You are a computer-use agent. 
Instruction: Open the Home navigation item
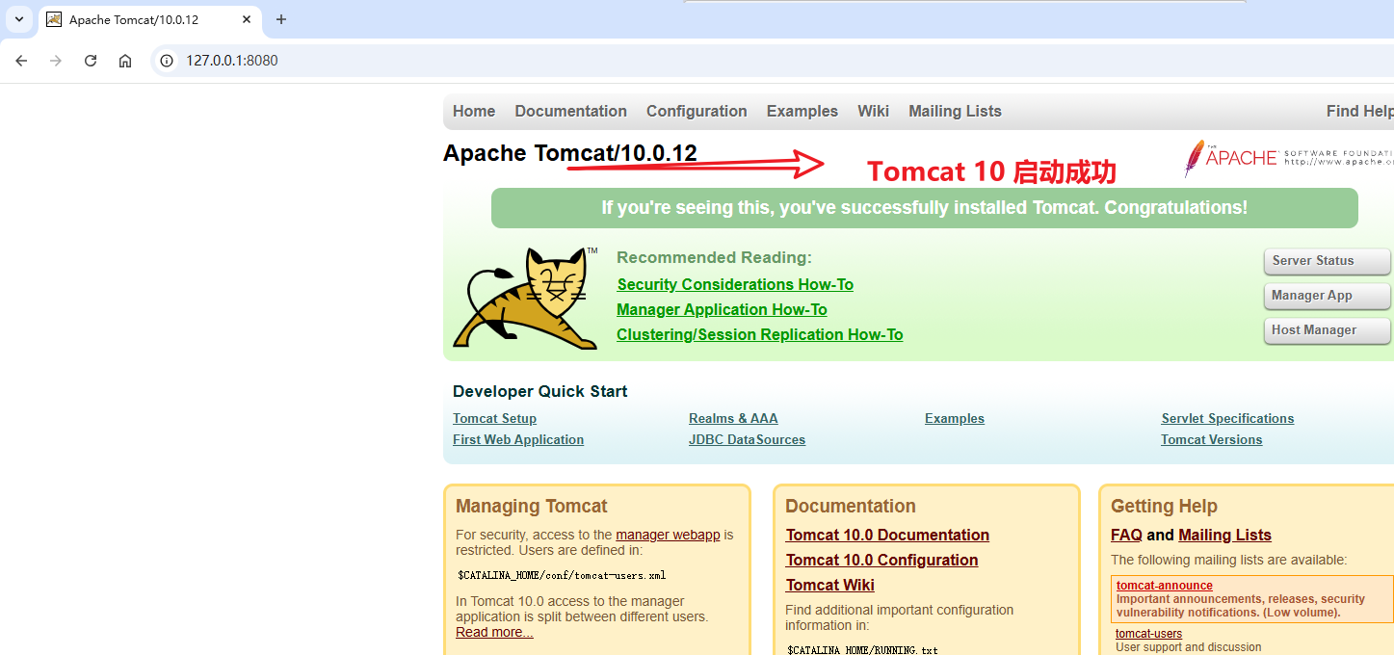click(x=474, y=111)
